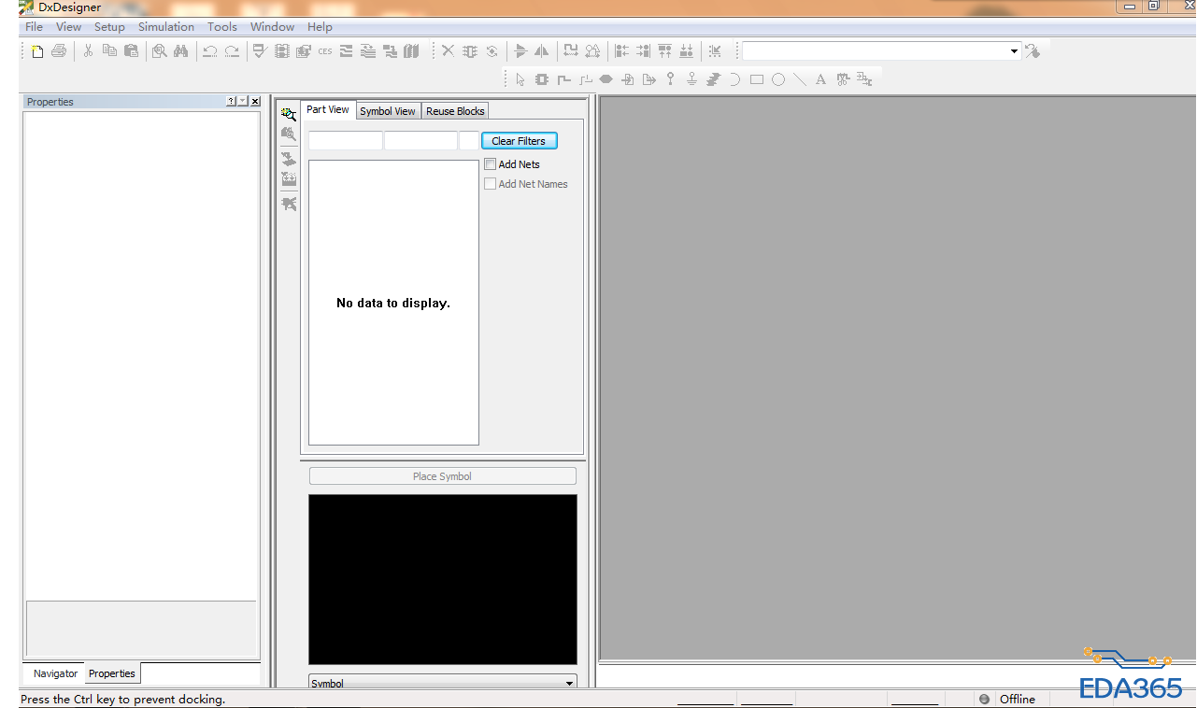Open the Tools menu
This screenshot has width=1197, height=708.
(222, 27)
